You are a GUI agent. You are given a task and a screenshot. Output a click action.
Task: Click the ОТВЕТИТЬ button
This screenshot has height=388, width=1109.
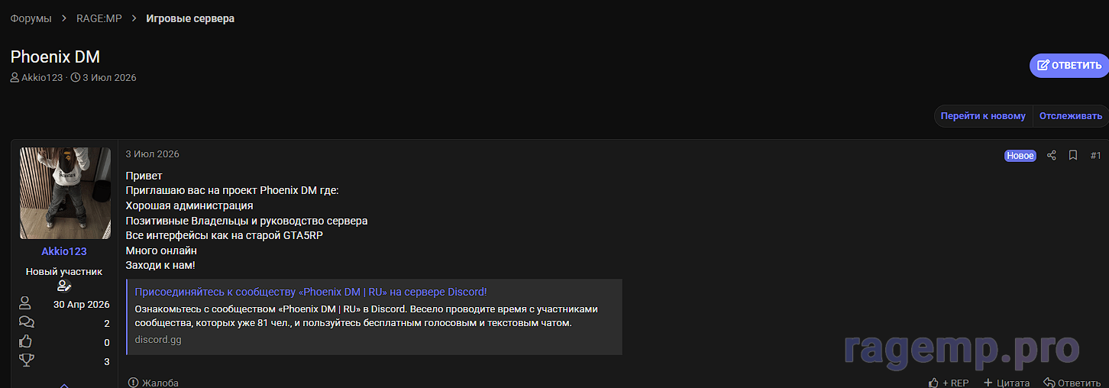(1069, 66)
